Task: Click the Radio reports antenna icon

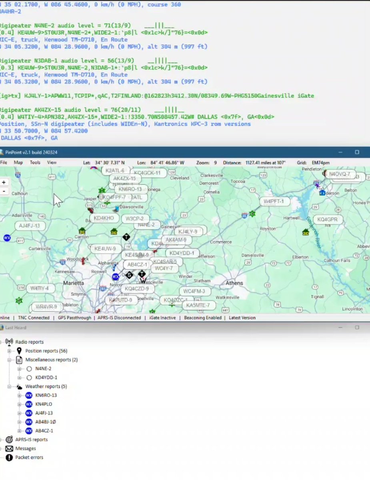Action: click(x=9, y=342)
